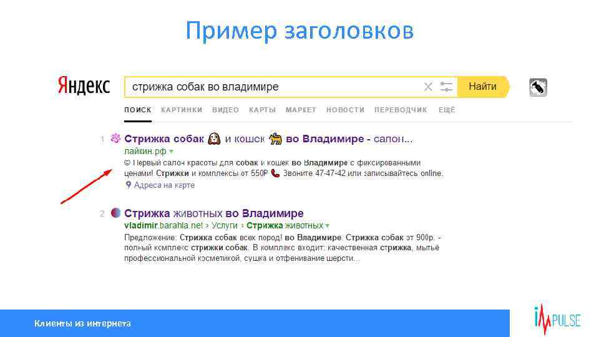Open the Маркет tab
Viewport: 599px width, 337px height.
[301, 110]
